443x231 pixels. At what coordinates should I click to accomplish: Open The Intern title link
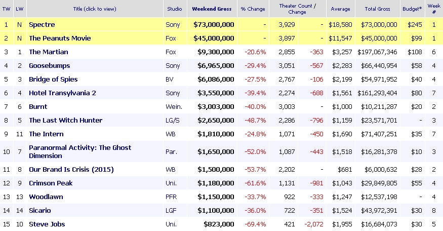[x=46, y=134]
